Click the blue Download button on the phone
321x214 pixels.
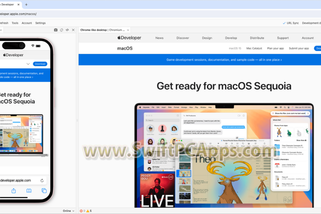click(x=40, y=64)
